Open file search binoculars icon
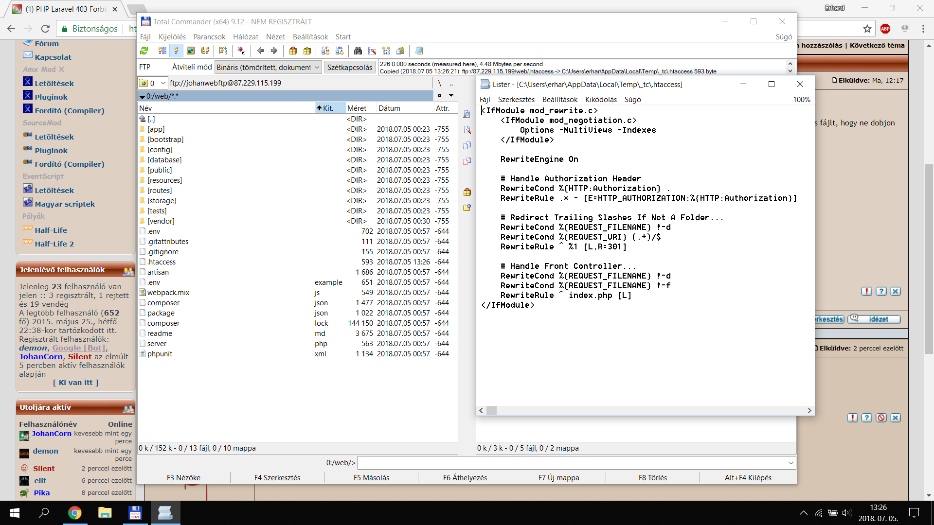 click(358, 51)
